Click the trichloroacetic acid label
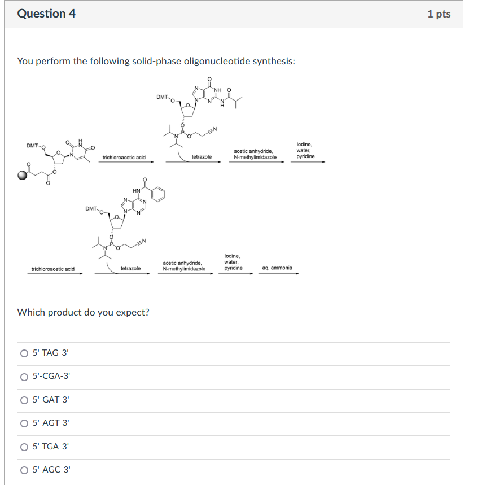The image size is (486, 485). click(x=124, y=155)
